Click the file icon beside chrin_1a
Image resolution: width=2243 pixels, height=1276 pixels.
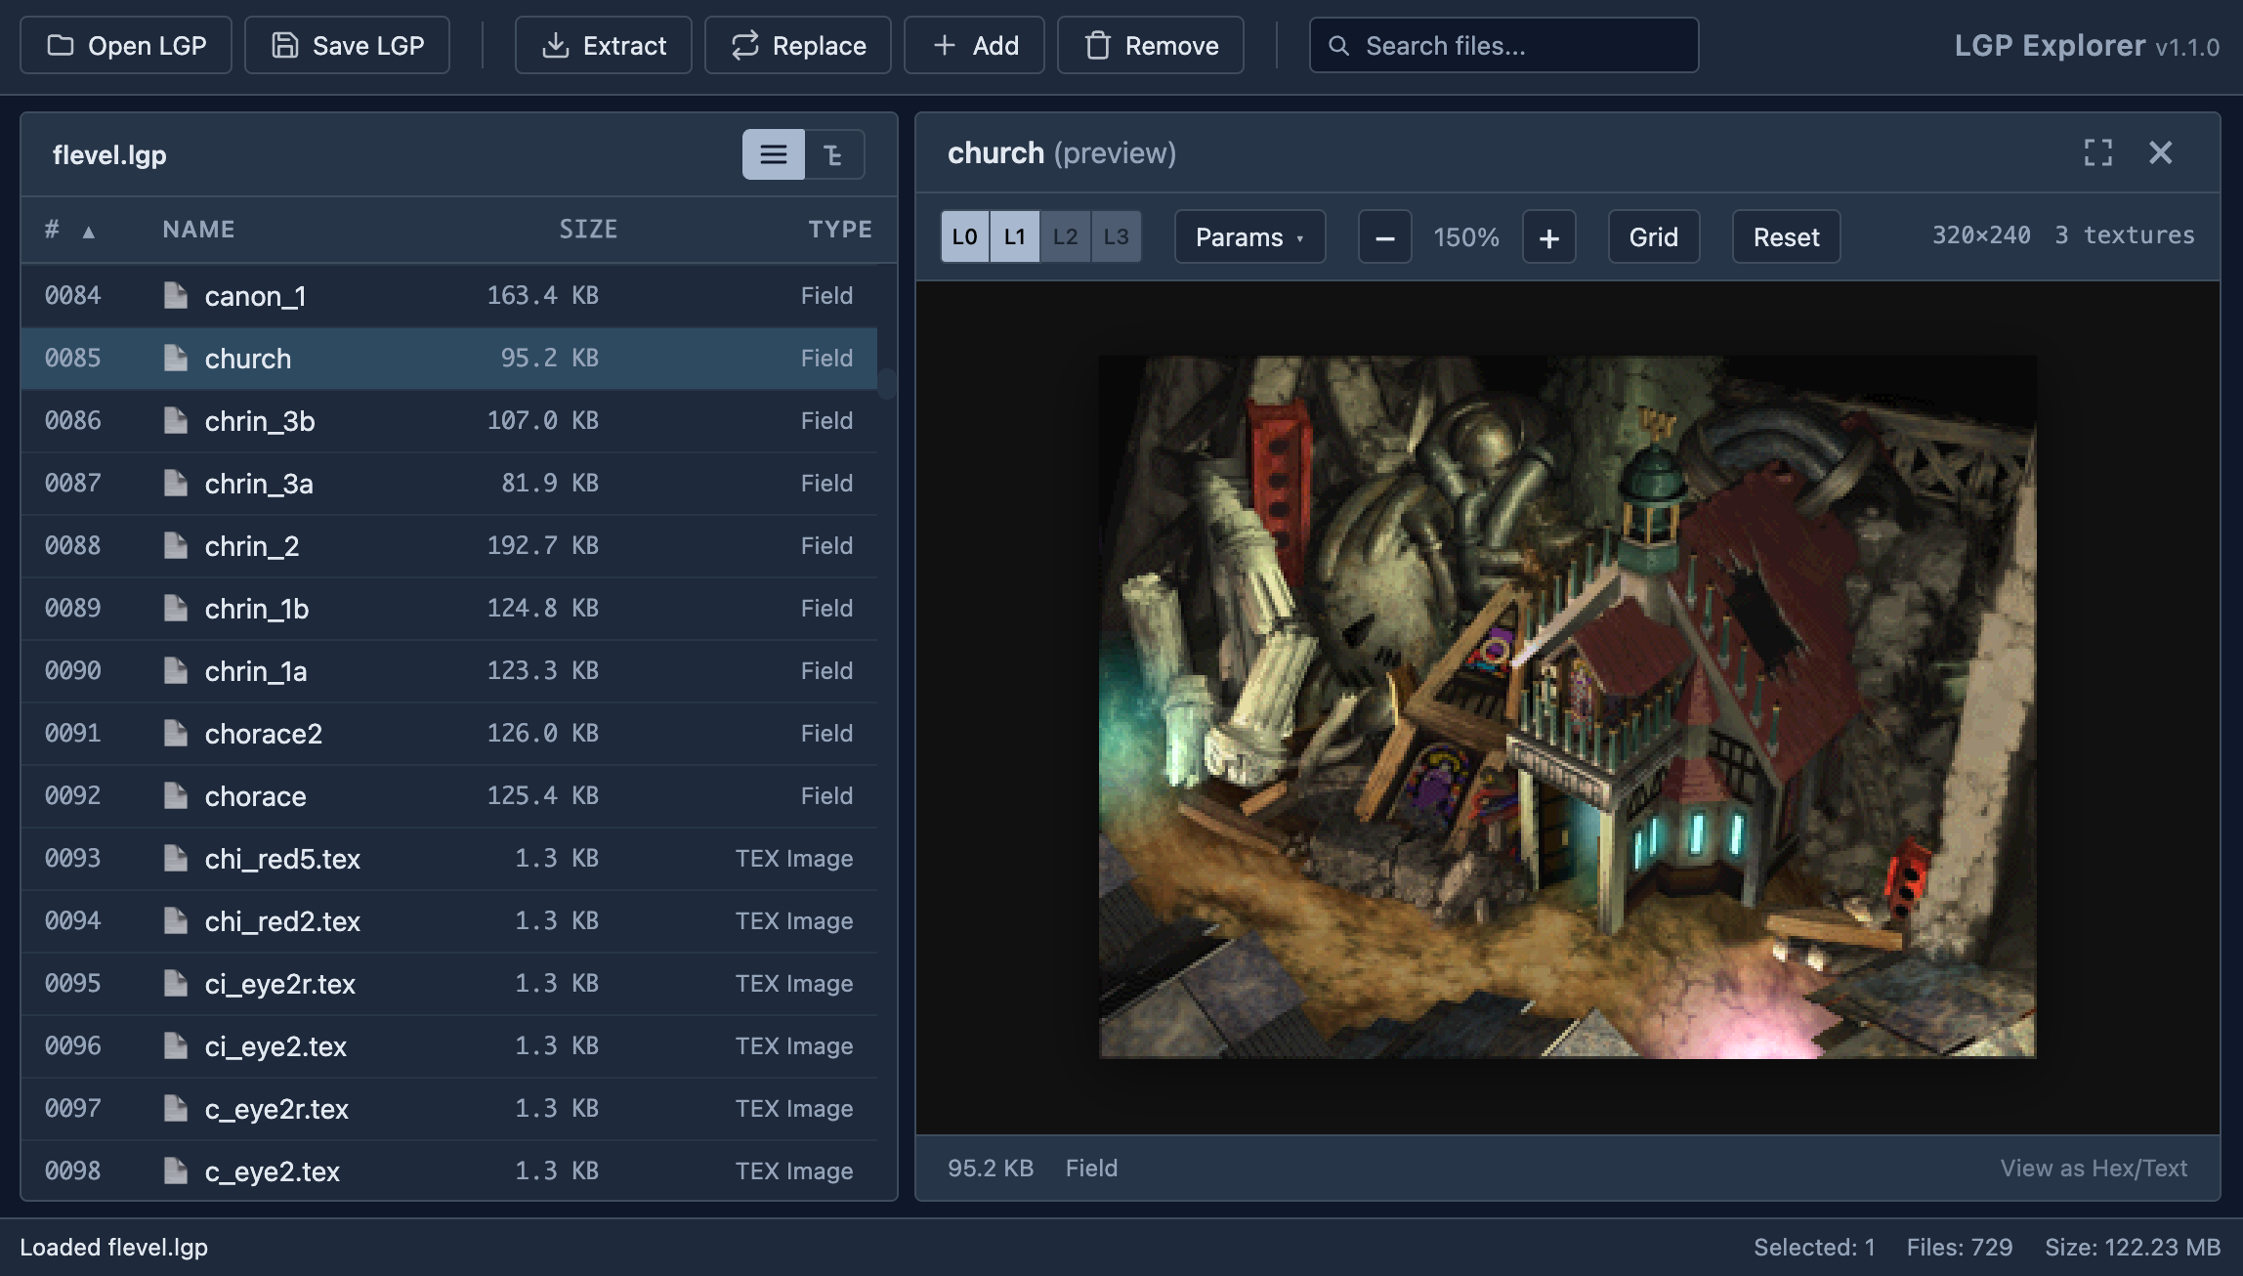pyautogui.click(x=176, y=670)
